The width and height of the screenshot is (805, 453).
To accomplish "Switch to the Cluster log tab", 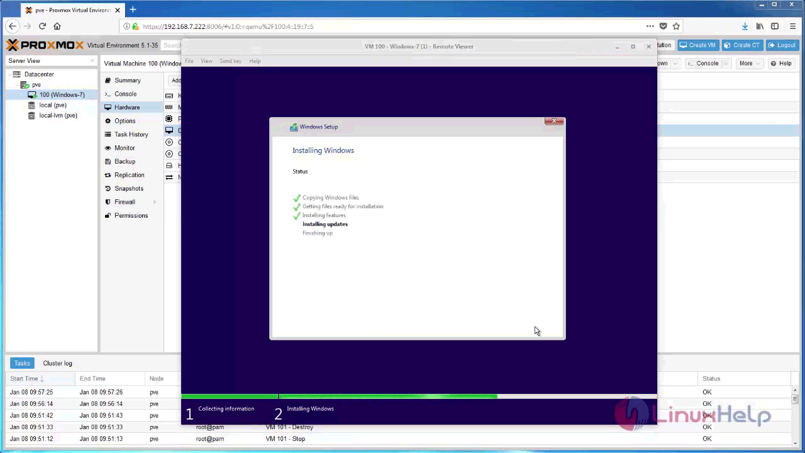I will coord(57,363).
